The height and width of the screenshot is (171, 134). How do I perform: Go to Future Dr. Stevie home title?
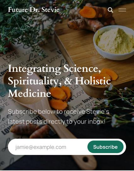(x=34, y=9)
